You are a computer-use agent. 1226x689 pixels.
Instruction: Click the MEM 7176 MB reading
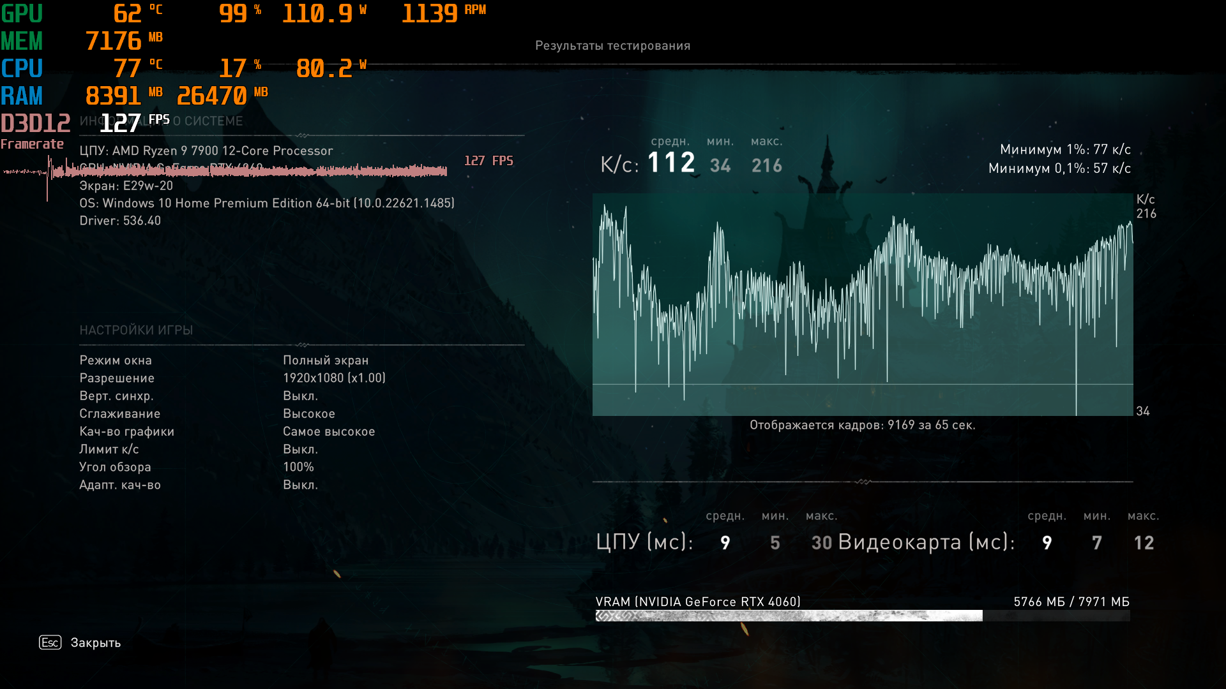click(x=125, y=41)
